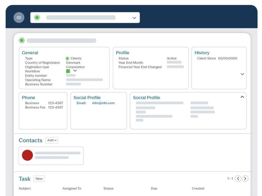Sort tasks by Assigned To column
Viewport: 262px width, 196px height.
(72, 188)
